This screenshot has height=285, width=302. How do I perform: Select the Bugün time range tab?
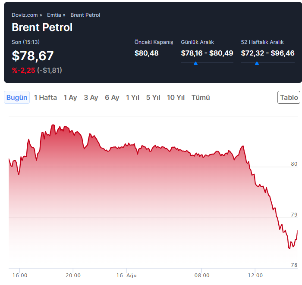17,97
